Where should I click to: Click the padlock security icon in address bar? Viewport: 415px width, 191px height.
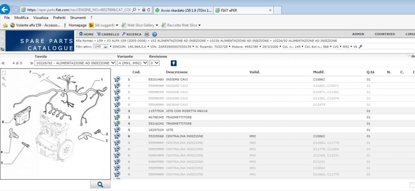coord(144,10)
